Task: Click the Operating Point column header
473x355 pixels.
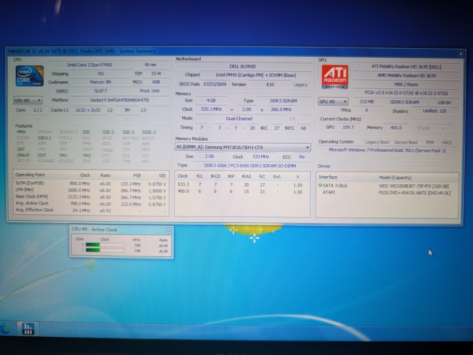Action: [x=30, y=175]
